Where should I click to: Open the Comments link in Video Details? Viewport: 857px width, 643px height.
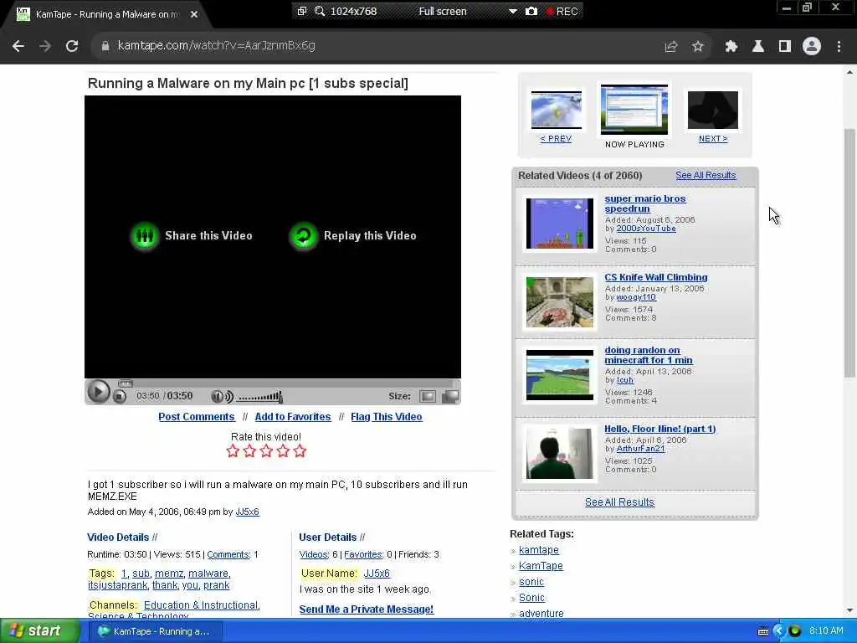[228, 554]
